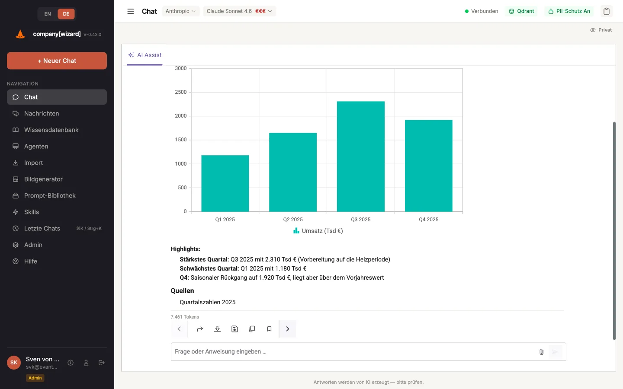Click the download icon under the message
Screen dimensions: 623x389
click(217, 329)
